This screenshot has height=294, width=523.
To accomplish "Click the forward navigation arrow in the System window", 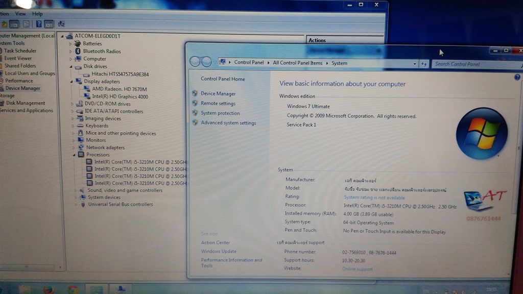I will 206,62.
